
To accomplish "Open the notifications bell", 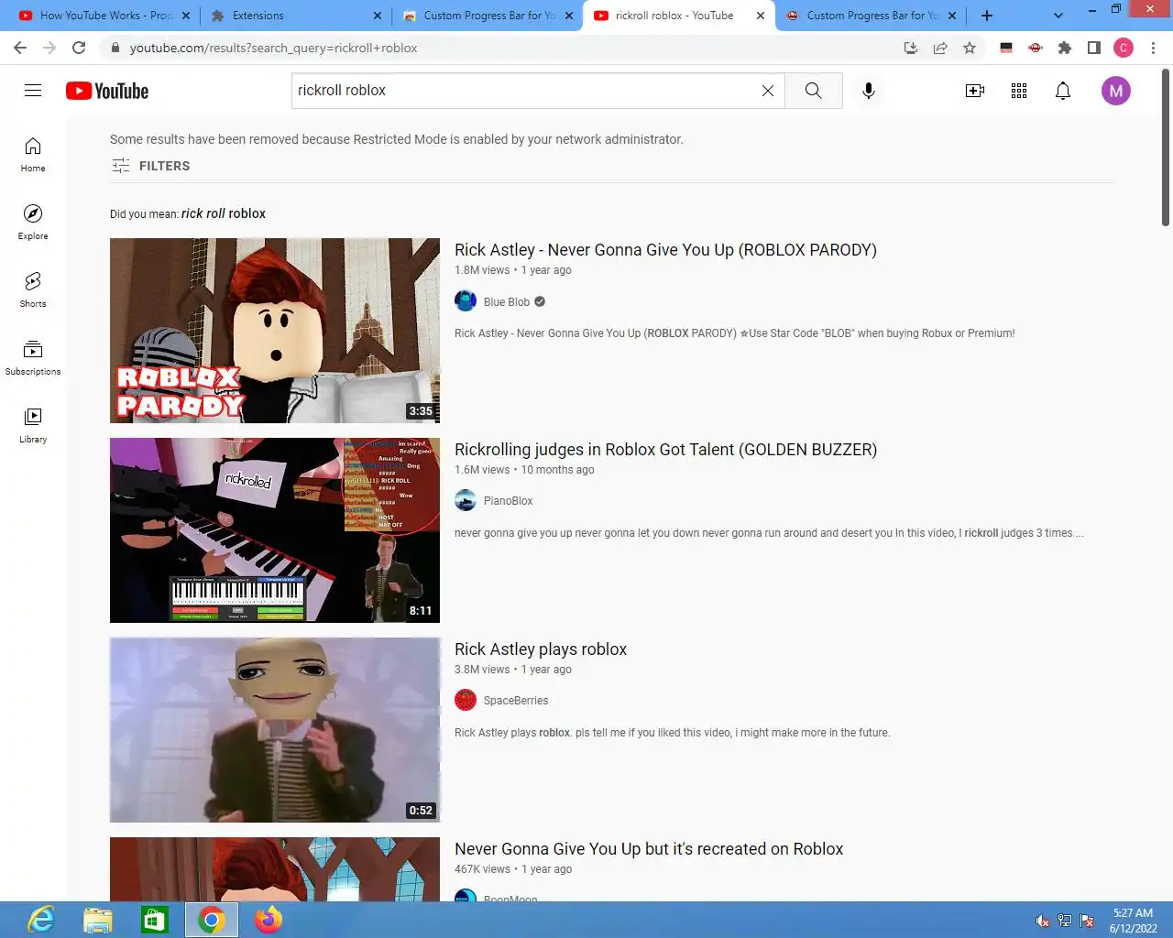I will 1063,91.
